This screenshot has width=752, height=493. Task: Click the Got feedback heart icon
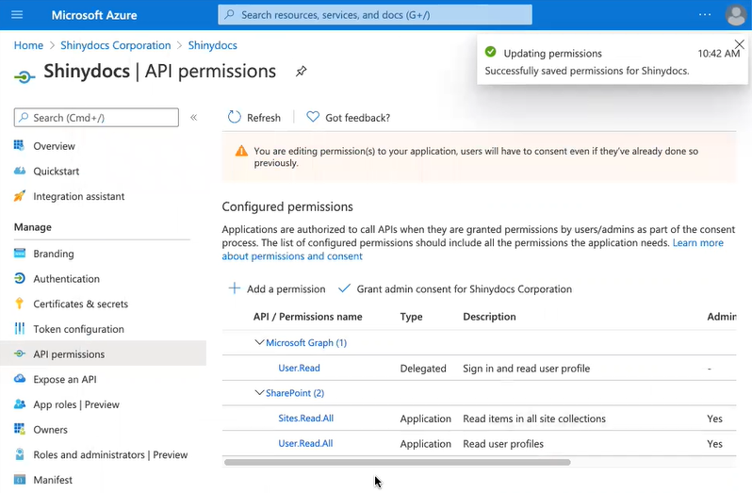[x=313, y=117]
